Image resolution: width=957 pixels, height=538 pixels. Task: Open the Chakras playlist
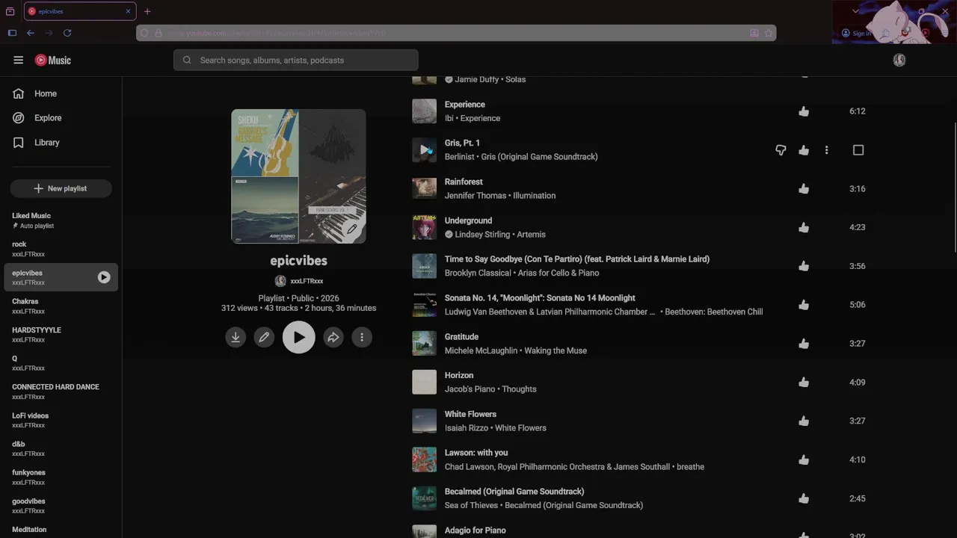(x=61, y=306)
